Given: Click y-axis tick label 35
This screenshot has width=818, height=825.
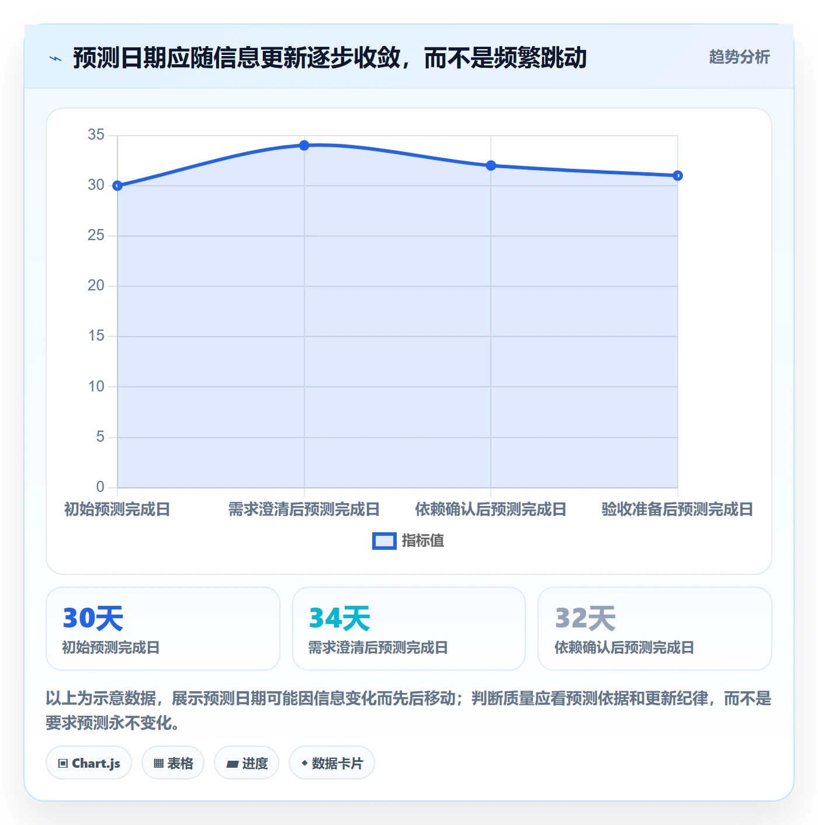Looking at the screenshot, I should click(x=96, y=135).
